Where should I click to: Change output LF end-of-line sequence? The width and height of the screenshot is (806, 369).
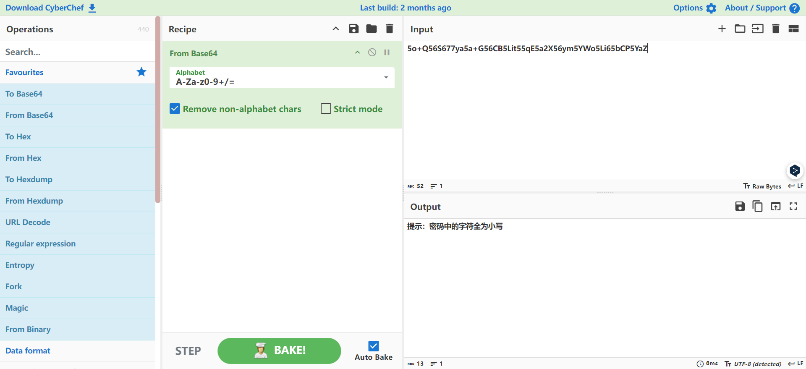pos(796,364)
